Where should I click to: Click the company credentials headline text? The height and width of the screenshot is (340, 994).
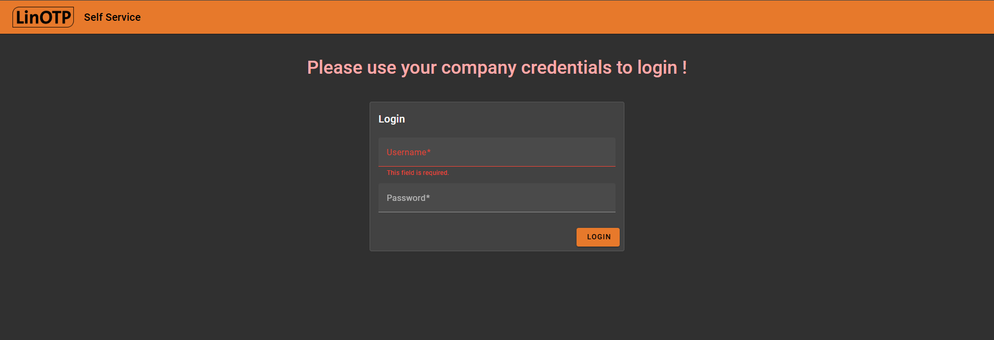(497, 67)
